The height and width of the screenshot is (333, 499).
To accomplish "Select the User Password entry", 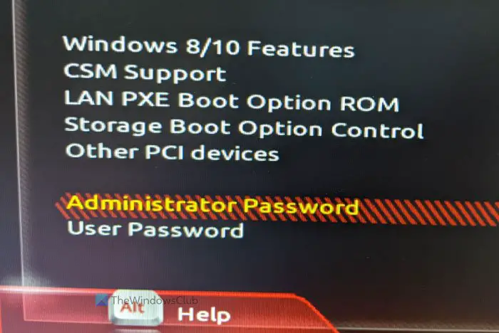I will pyautogui.click(x=155, y=229).
